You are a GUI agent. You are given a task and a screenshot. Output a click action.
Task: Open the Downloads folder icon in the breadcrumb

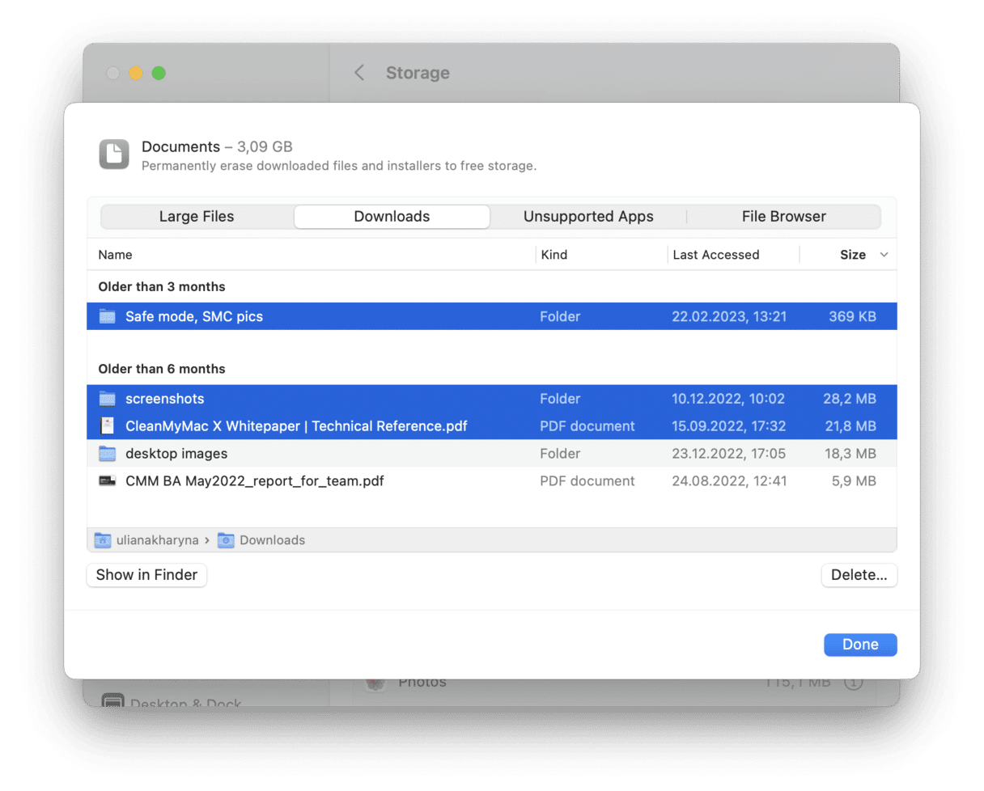[225, 540]
